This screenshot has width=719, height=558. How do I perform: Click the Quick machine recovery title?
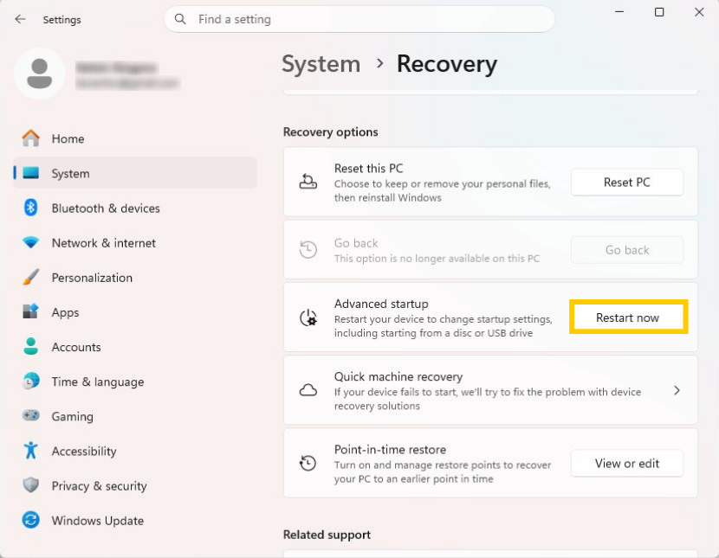coord(398,376)
